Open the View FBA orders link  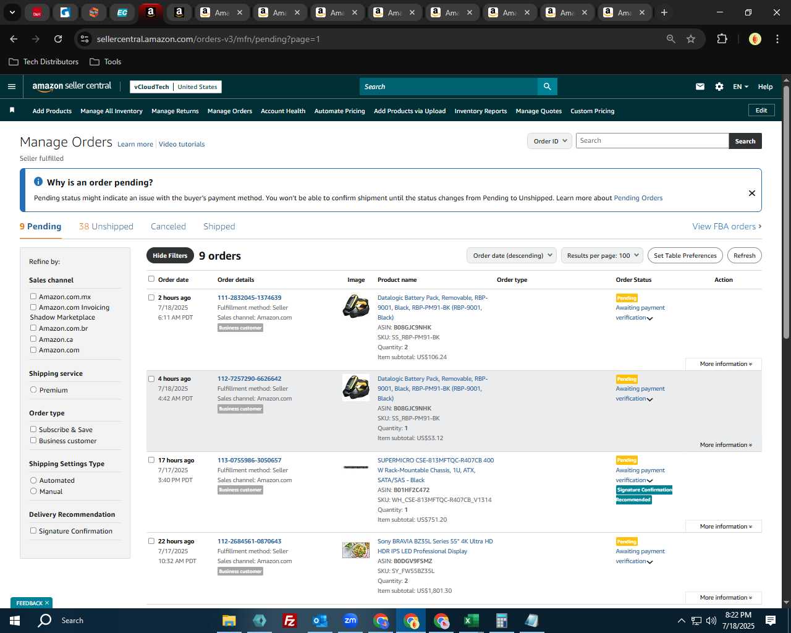[727, 226]
